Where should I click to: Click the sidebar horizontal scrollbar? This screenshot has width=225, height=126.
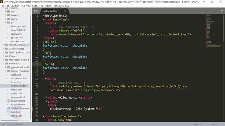(9, 120)
